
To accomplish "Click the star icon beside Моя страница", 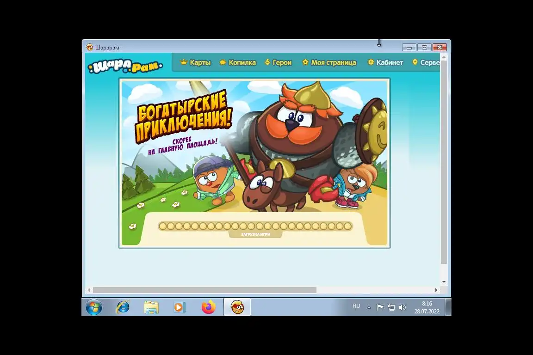I will tap(305, 62).
